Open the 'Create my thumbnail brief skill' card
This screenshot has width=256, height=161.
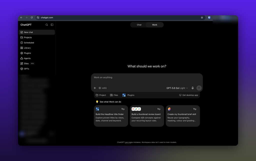pos(183,116)
